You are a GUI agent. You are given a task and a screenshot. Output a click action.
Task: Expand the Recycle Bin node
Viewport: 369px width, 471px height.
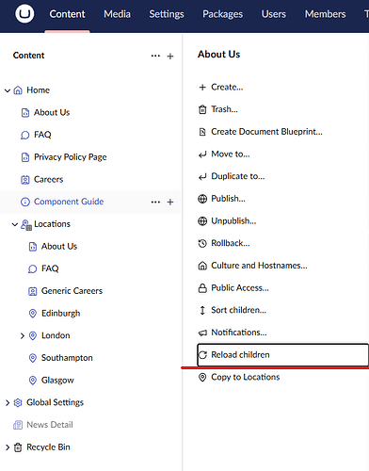pyautogui.click(x=8, y=447)
